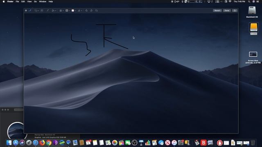The image size is (262, 147).
Task: Open Keynote from the dock
Action: point(141,143)
